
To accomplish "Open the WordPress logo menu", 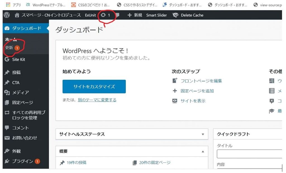I will point(7,15).
